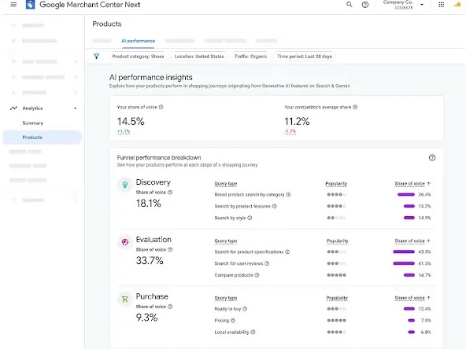Open the Google apps grid

441,5
